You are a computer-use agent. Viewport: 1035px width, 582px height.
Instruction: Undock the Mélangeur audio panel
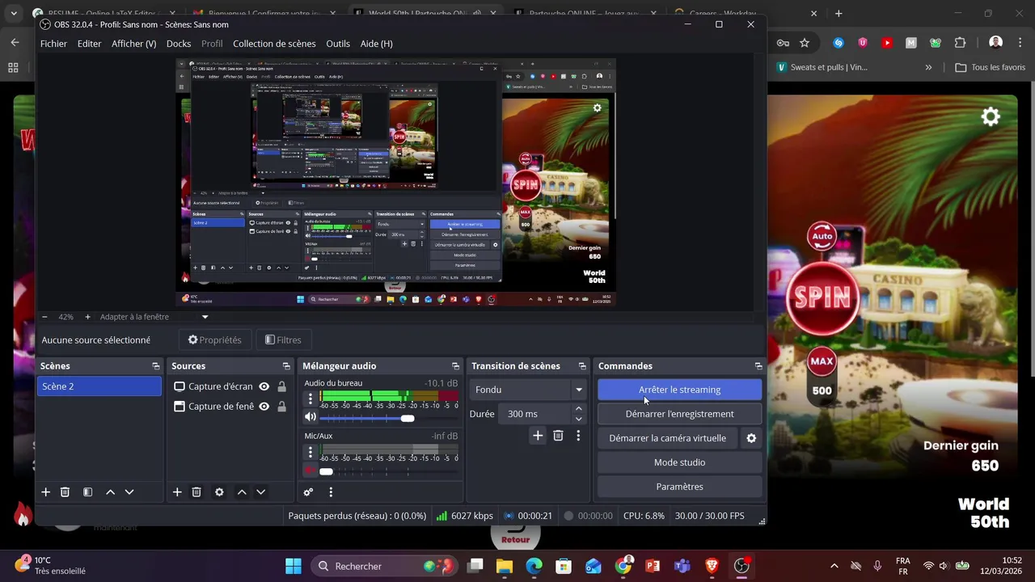coord(455,366)
